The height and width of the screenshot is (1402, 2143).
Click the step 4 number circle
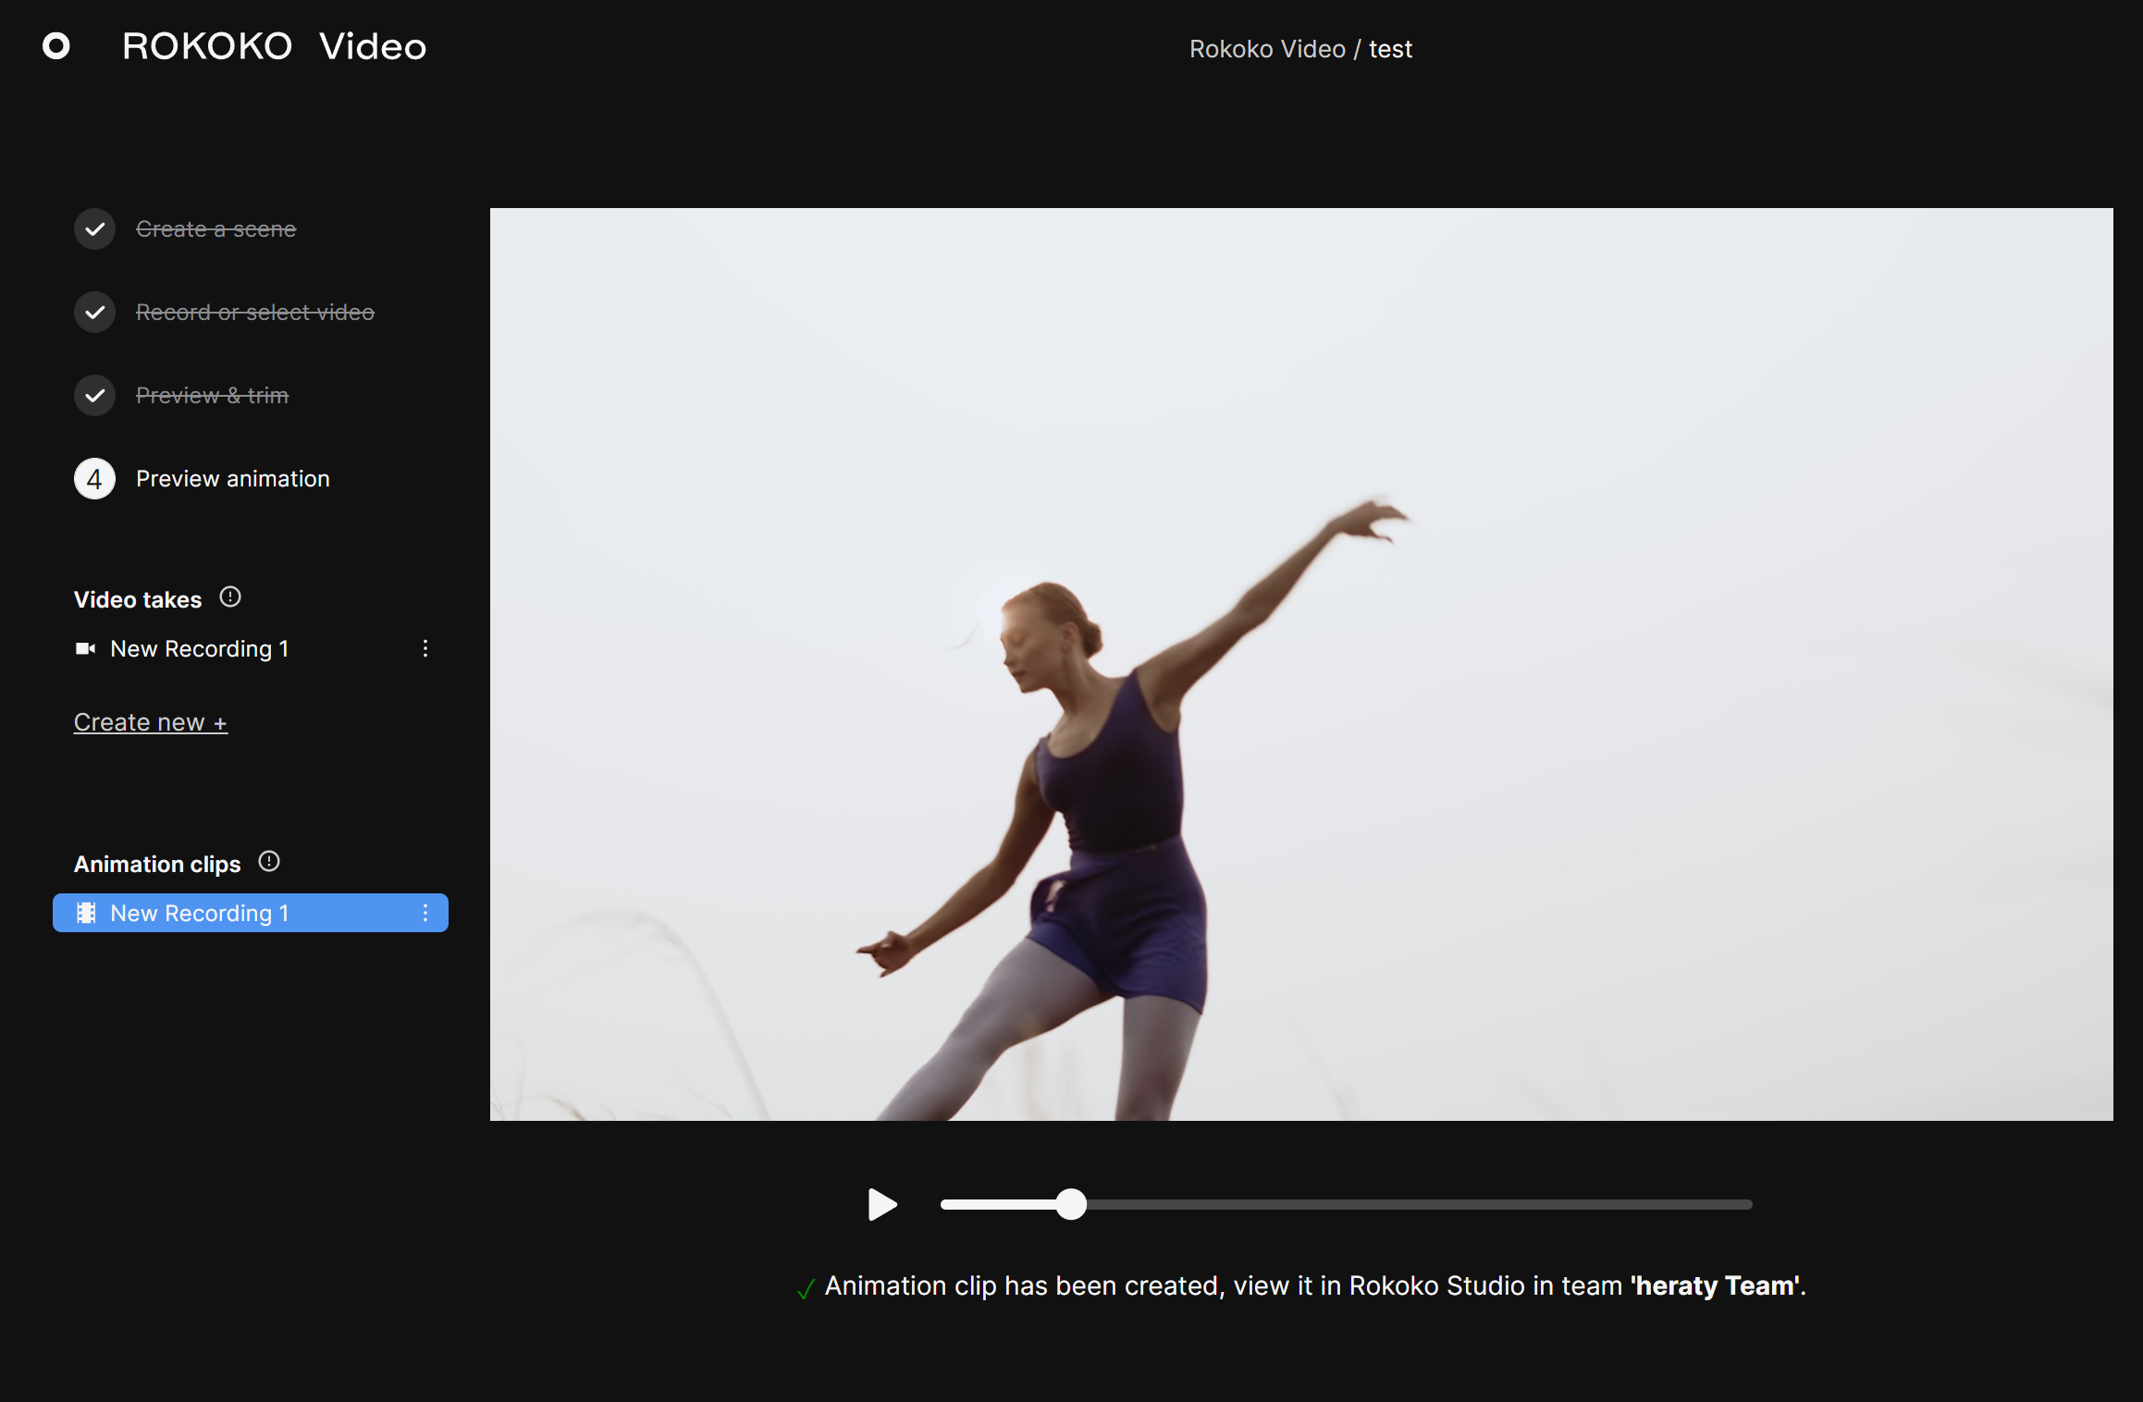click(x=94, y=479)
